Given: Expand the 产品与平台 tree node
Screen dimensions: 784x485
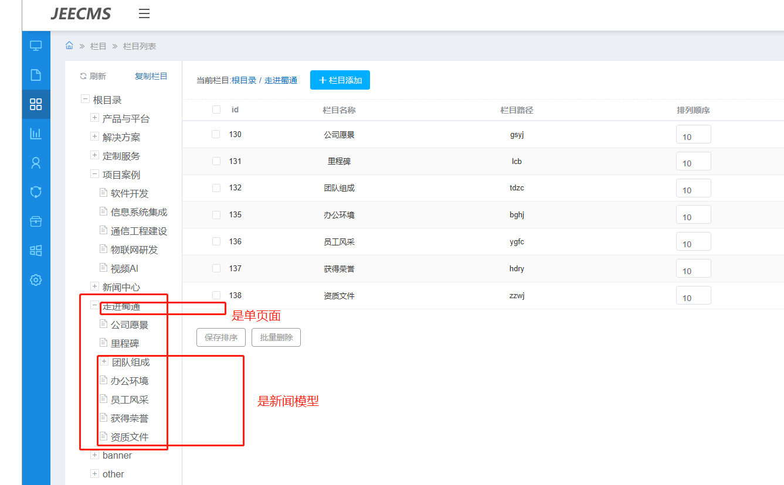Looking at the screenshot, I should [x=94, y=118].
